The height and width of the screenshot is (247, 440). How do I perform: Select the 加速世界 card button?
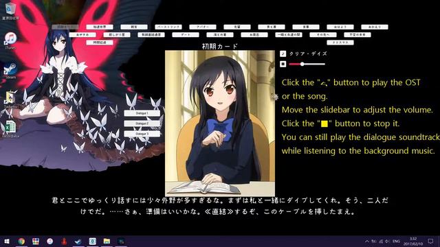point(100,27)
